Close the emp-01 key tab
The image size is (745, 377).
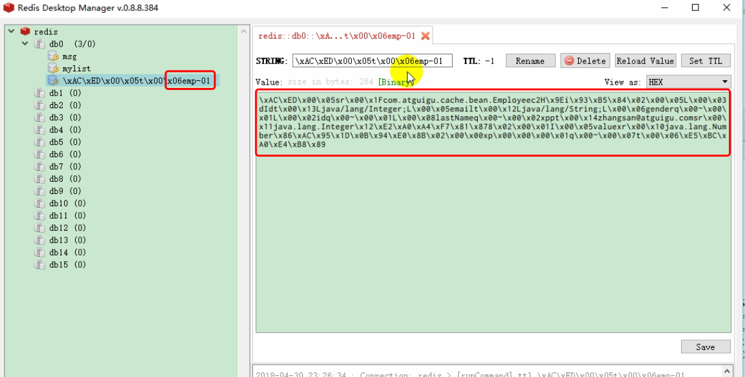(426, 36)
